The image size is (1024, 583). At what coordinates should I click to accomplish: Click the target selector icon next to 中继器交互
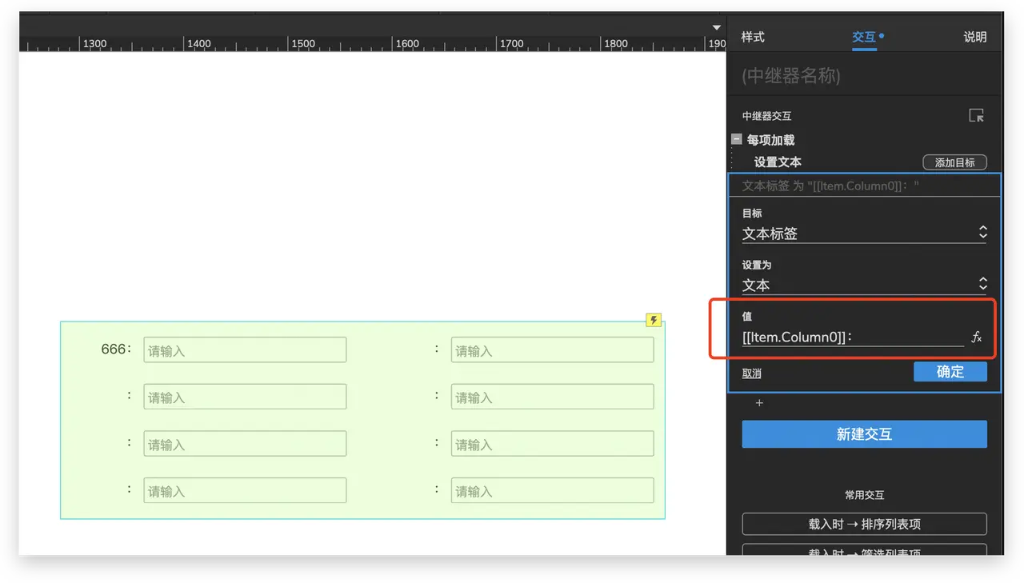pyautogui.click(x=976, y=116)
